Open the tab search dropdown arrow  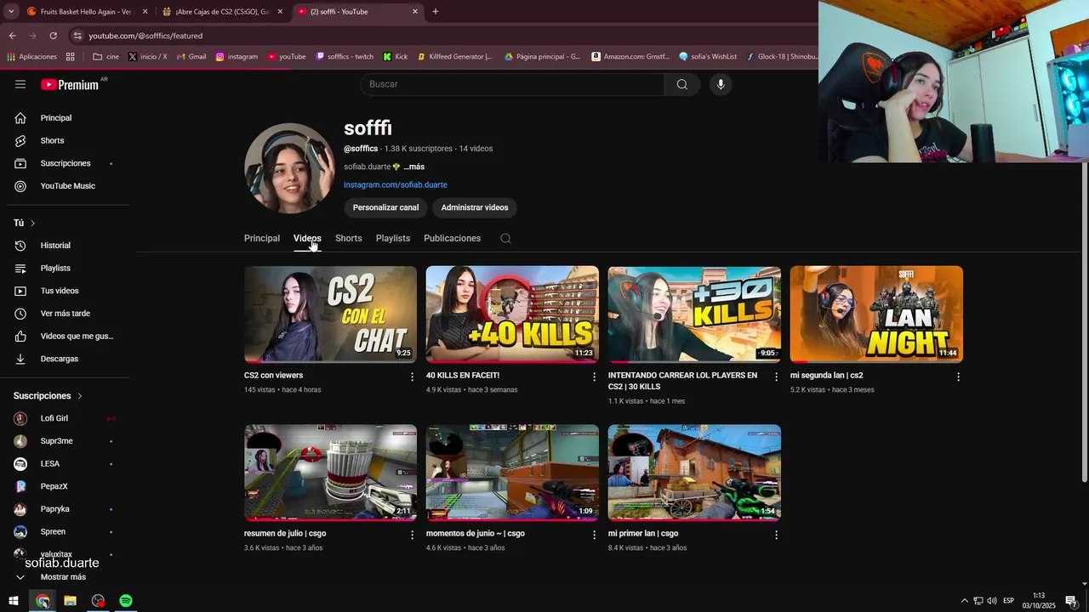coord(11,12)
